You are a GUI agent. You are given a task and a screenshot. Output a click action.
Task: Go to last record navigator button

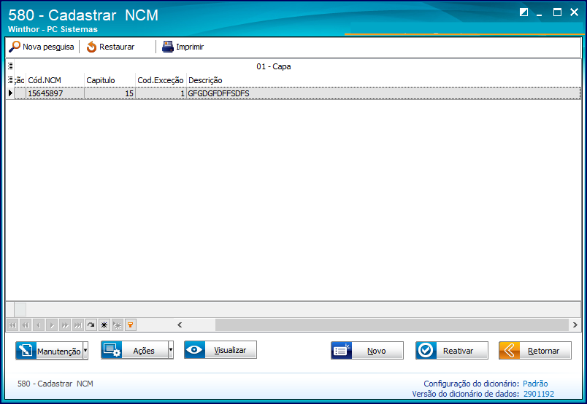click(78, 325)
